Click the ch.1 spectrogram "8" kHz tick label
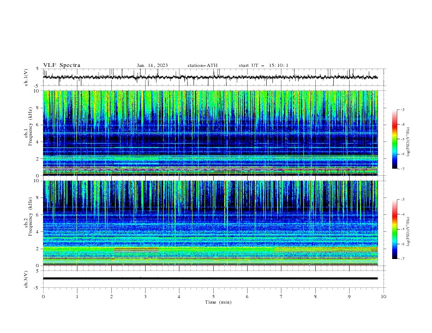The height and width of the screenshot is (333, 432). 39,108
